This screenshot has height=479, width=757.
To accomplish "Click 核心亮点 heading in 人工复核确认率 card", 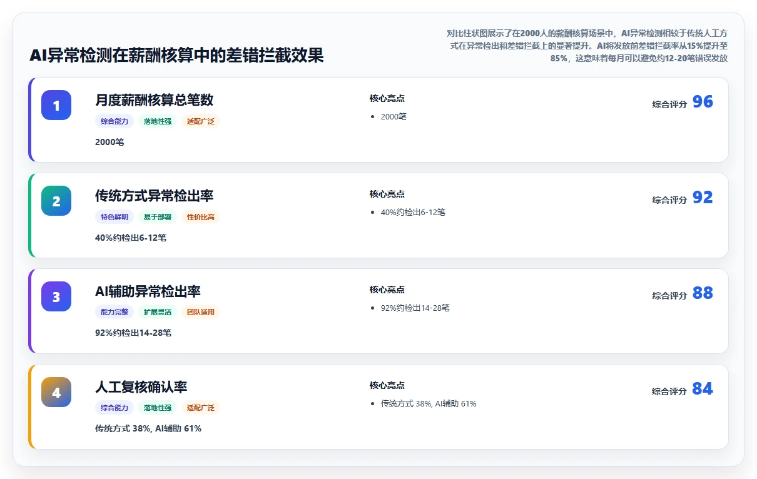I will (387, 385).
